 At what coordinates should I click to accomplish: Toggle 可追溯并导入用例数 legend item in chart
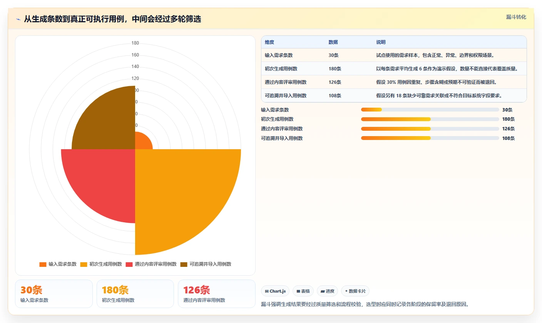pyautogui.click(x=206, y=264)
